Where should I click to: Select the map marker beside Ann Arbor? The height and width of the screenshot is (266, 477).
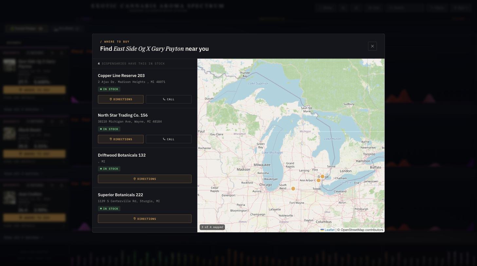click(319, 180)
